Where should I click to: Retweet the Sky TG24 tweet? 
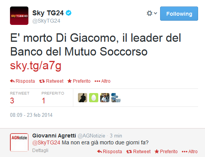tap(51, 81)
